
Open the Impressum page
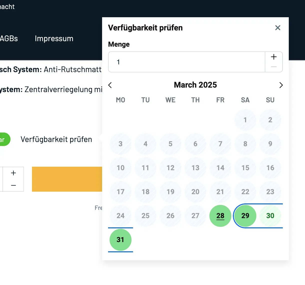pos(54,38)
